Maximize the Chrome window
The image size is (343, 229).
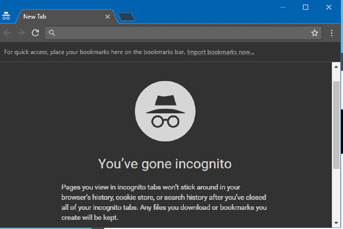click(306, 7)
